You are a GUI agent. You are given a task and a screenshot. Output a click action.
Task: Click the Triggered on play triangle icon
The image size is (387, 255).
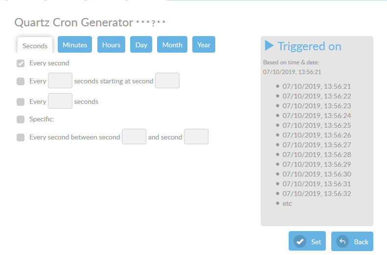(269, 46)
